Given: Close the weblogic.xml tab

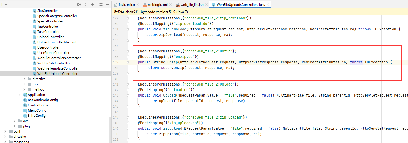Looking at the screenshot, I should click(171, 5).
